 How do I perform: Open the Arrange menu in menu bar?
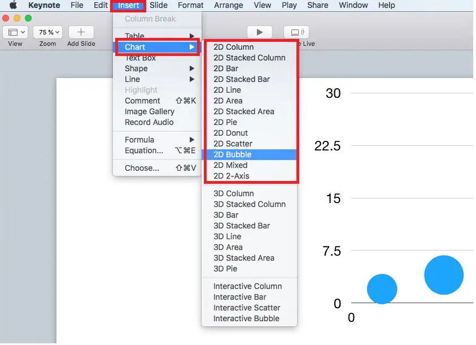point(230,6)
